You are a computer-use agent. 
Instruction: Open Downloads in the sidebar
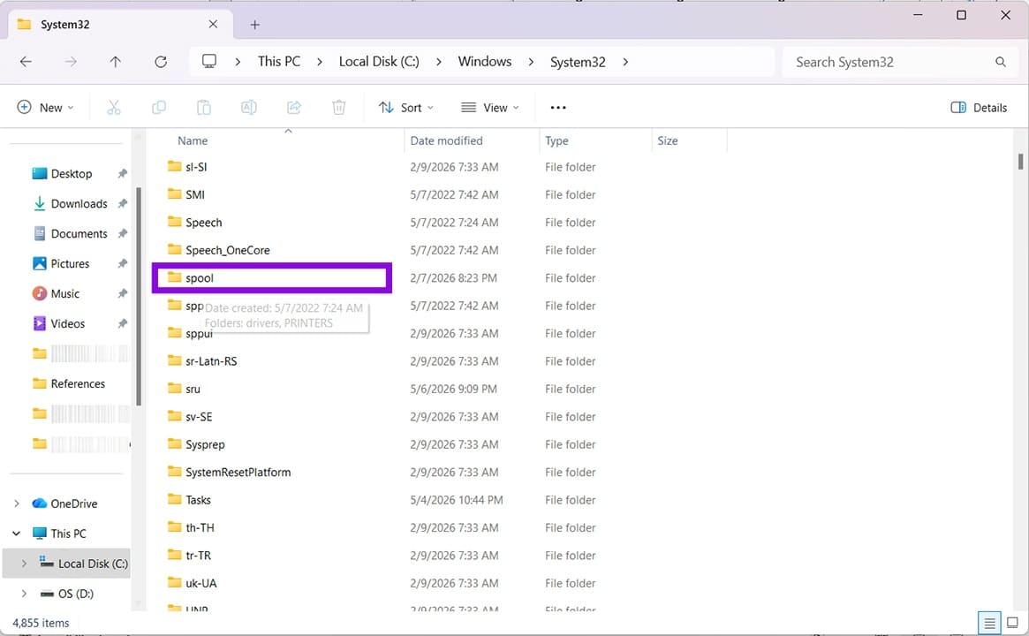79,204
